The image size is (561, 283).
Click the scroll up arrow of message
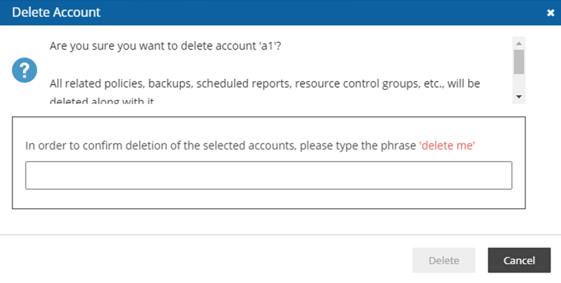click(518, 42)
